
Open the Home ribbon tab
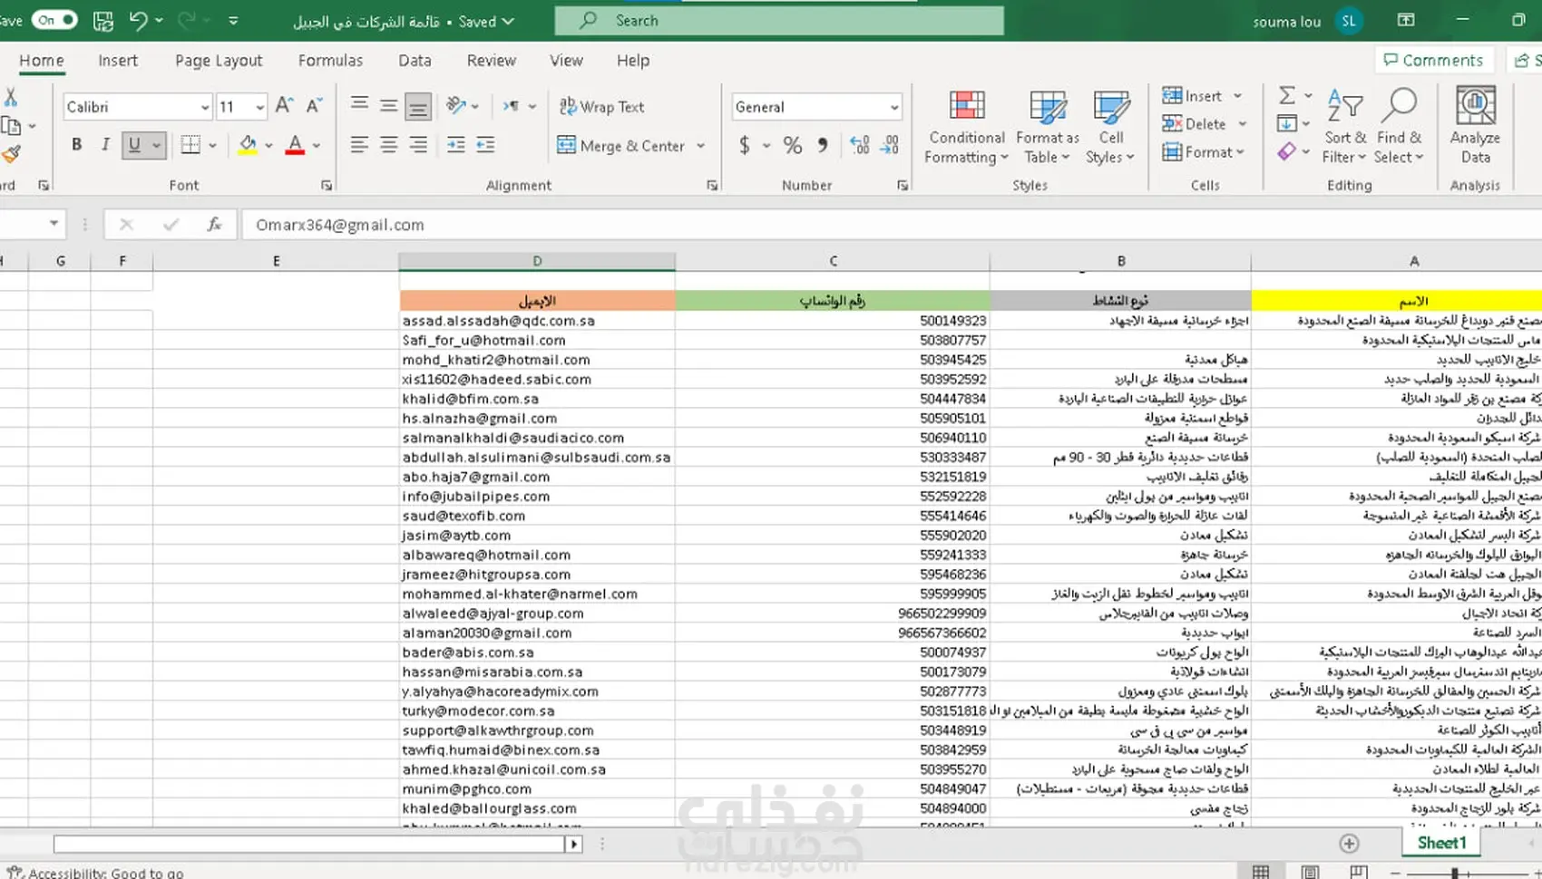pos(42,61)
